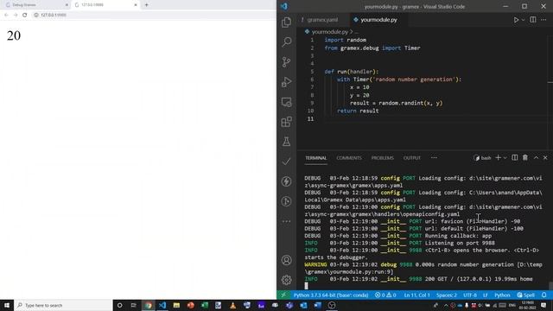This screenshot has height=311, width=553.
Task: Open the Run and Debug view
Action: pyautogui.click(x=286, y=82)
